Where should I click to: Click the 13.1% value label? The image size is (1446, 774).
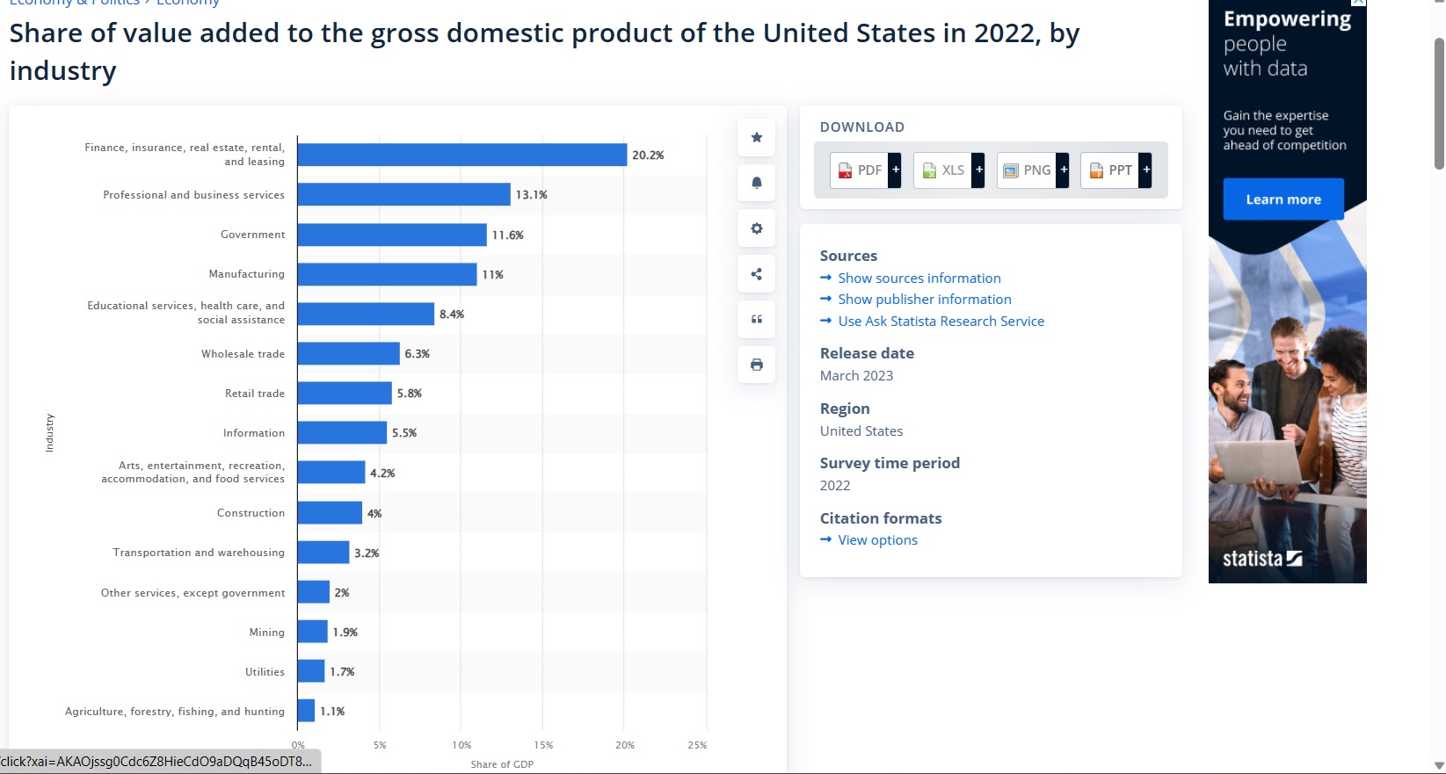[531, 195]
